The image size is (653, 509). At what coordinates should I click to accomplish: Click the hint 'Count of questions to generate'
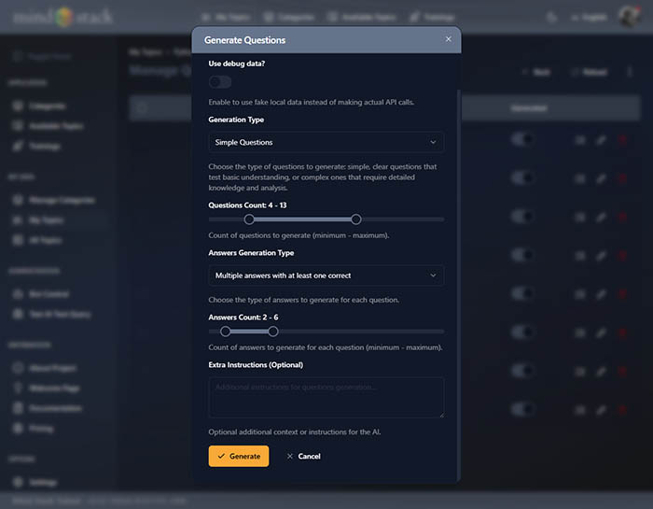[299, 235]
